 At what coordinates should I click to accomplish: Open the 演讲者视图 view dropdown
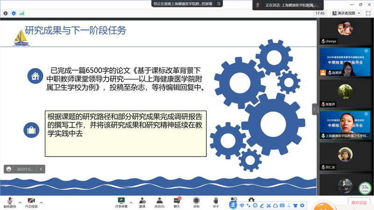tap(347, 14)
